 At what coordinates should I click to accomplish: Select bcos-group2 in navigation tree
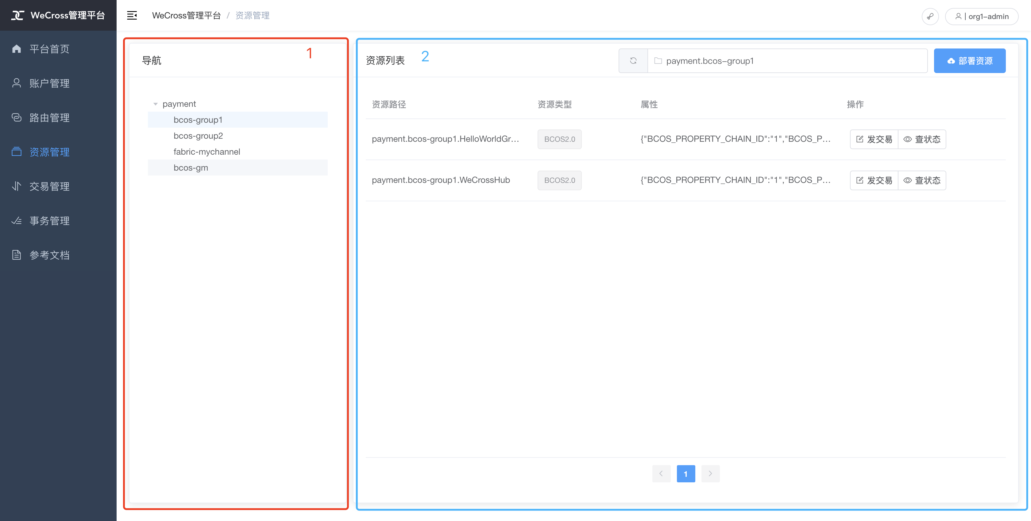238,136
